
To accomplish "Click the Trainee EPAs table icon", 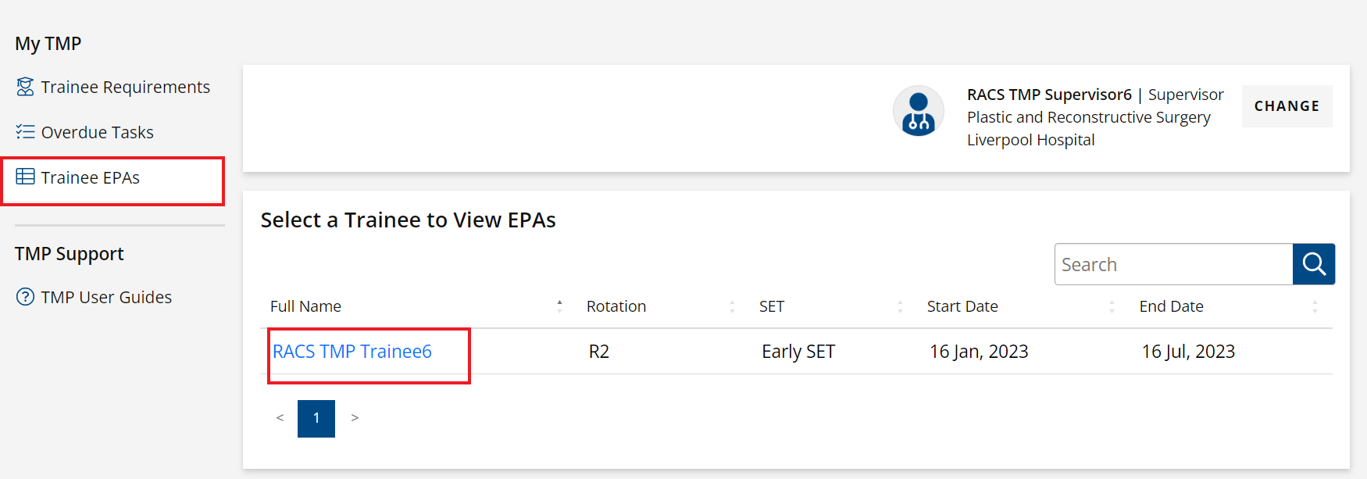I will tap(25, 177).
